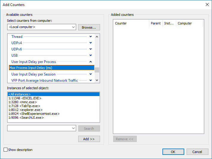Click the Counter column header
Screen dimensions: 212x159
(131, 23)
